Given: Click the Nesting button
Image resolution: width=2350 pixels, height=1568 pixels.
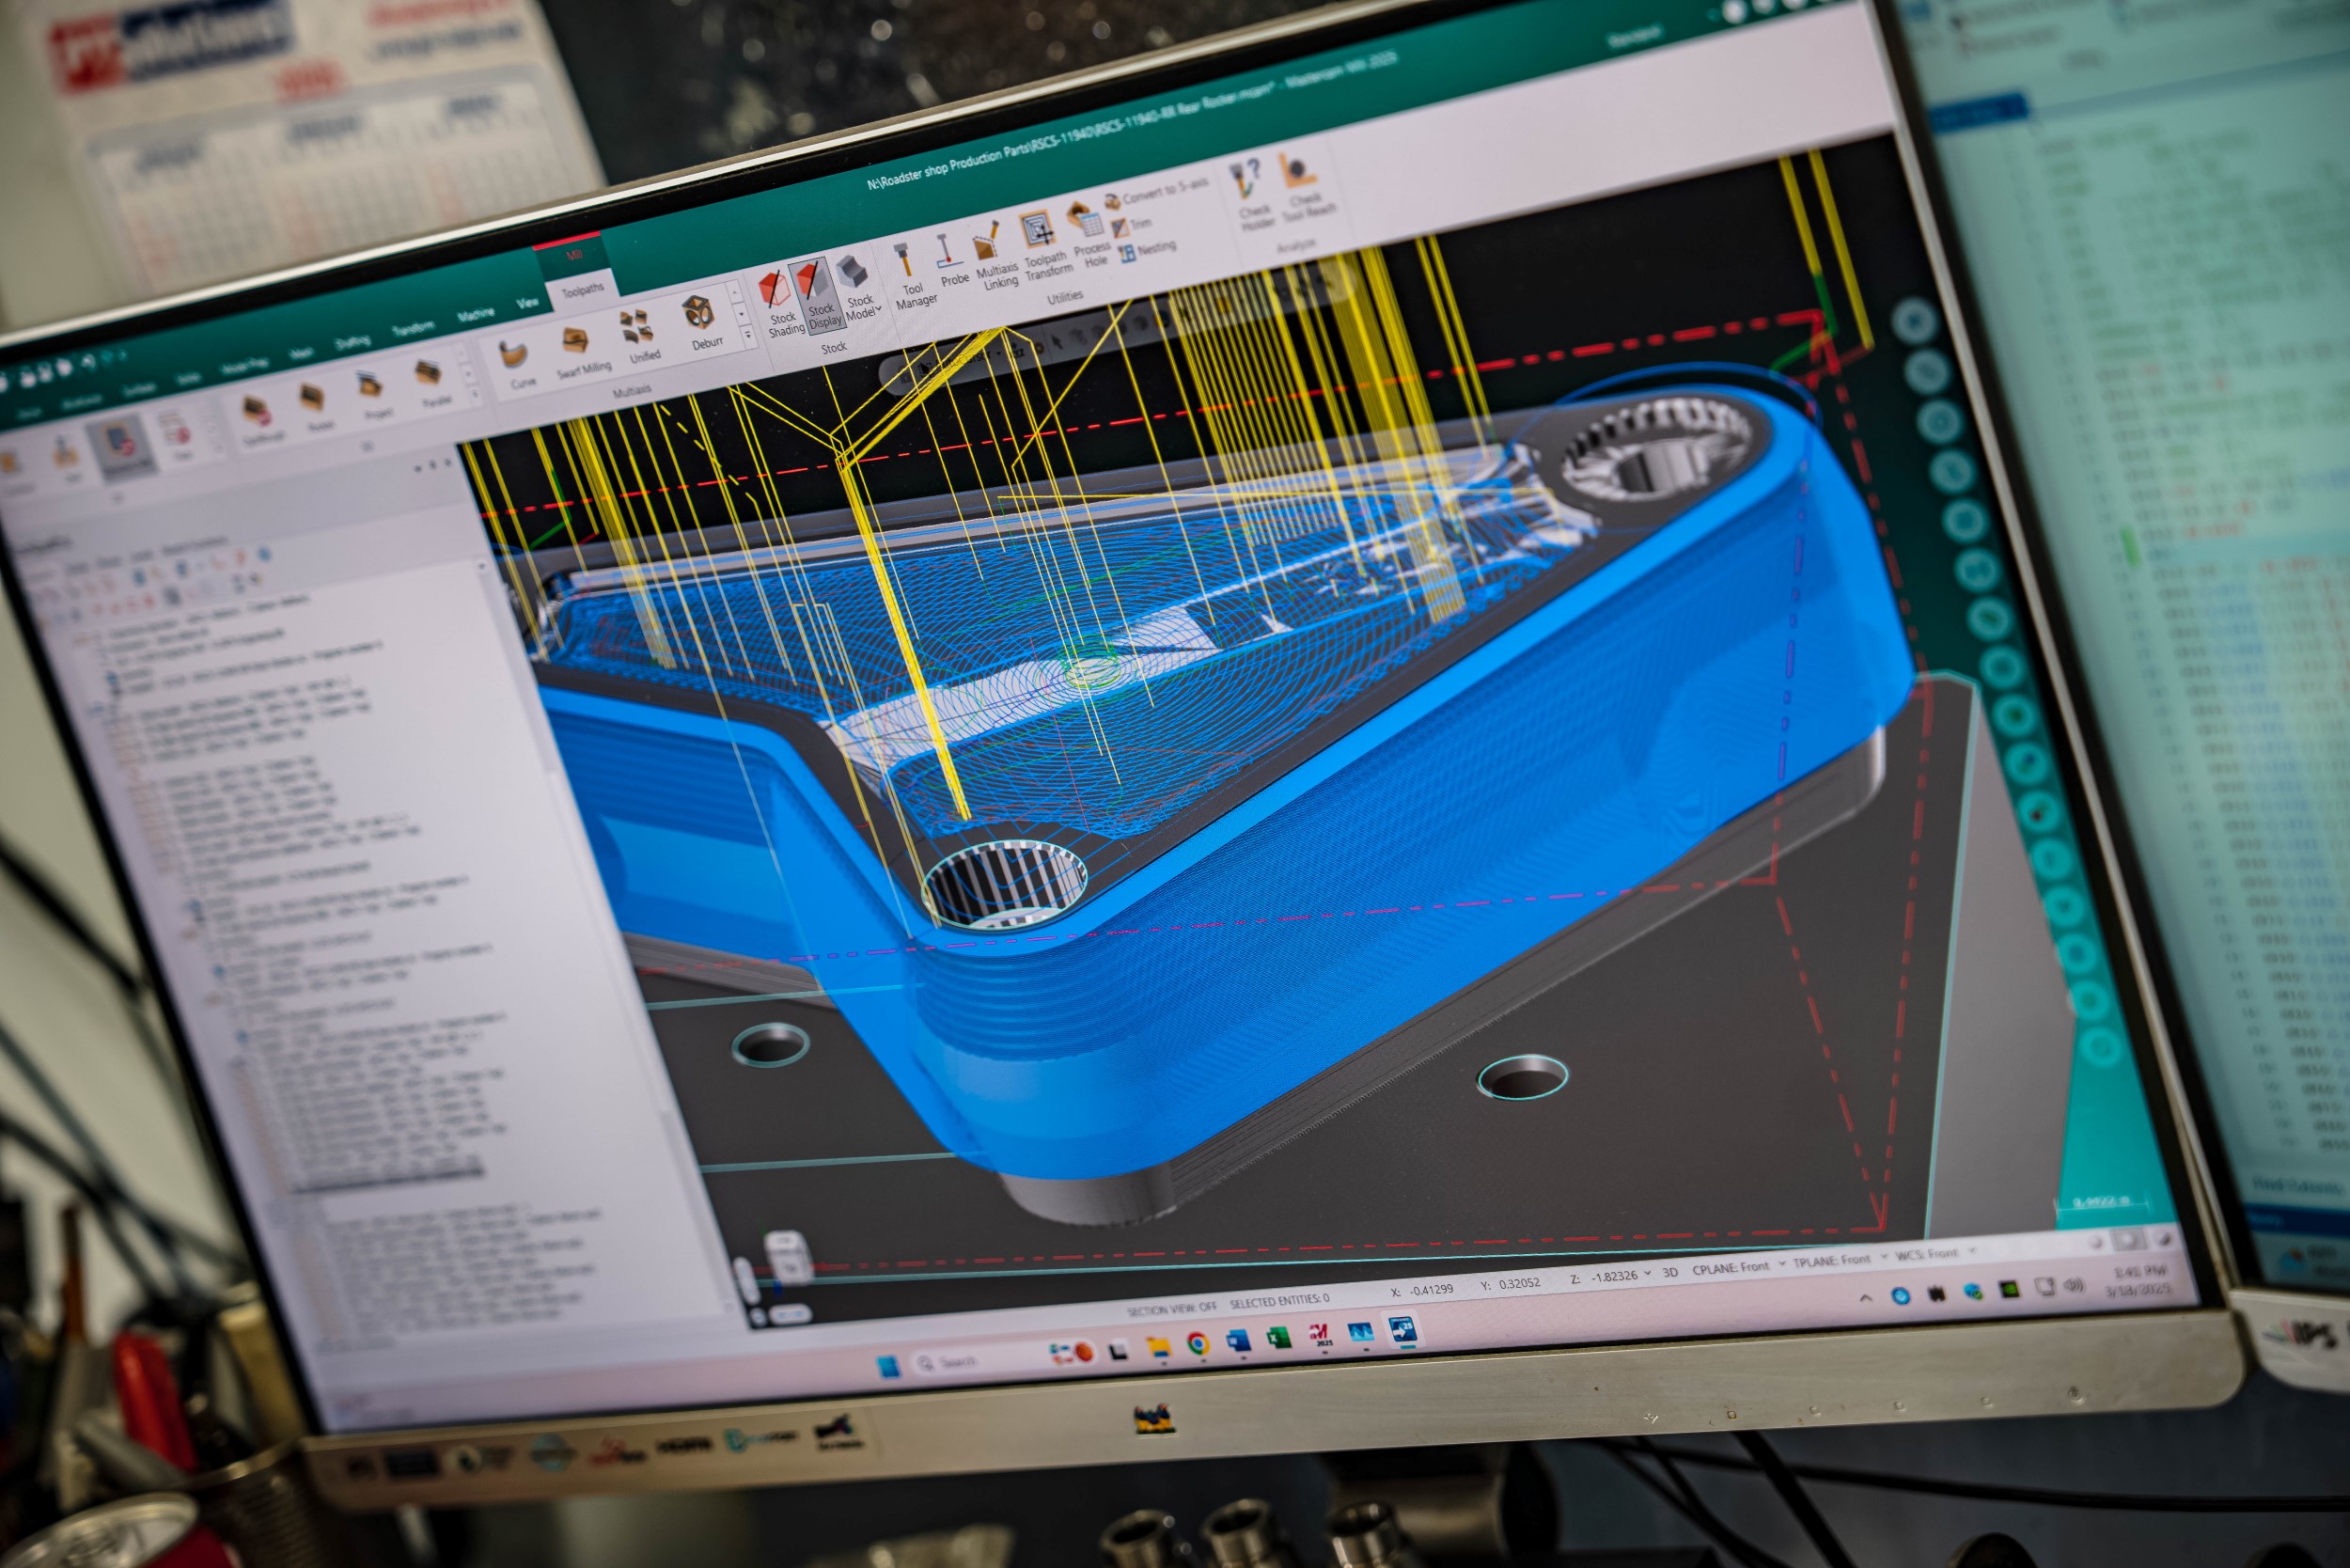Looking at the screenshot, I should point(1148,249).
